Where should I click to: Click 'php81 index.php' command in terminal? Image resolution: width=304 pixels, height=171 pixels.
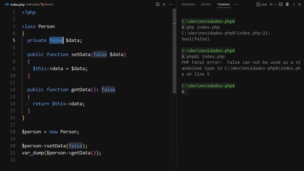206,57
